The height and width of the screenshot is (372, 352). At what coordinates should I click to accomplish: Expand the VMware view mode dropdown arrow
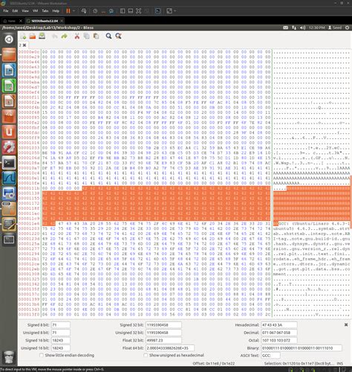point(175,11)
